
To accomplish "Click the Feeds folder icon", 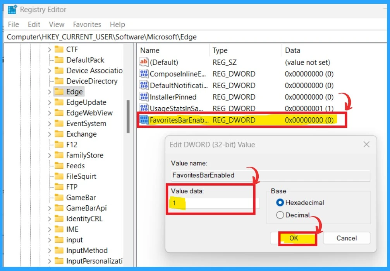I will pyautogui.click(x=59, y=166).
